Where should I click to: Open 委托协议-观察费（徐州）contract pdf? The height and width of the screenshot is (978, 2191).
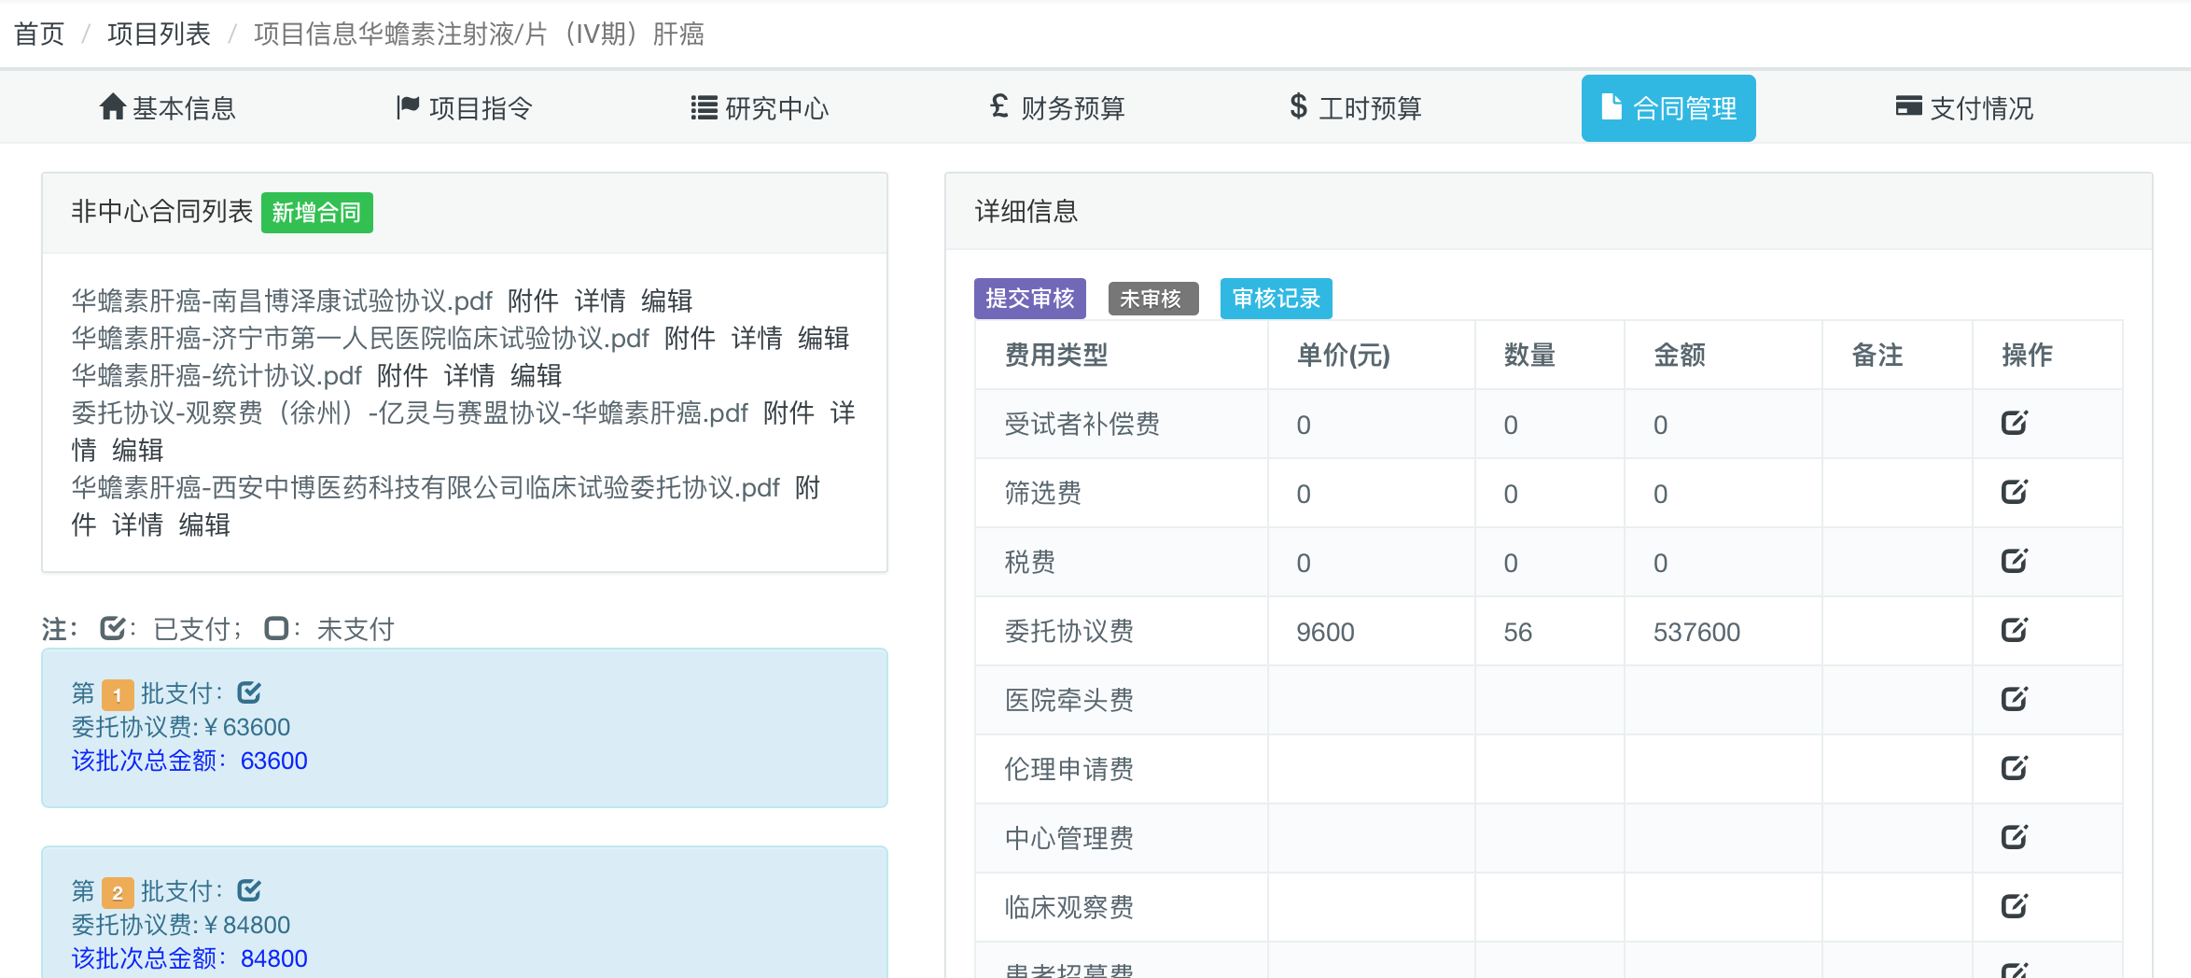pyautogui.click(x=410, y=412)
